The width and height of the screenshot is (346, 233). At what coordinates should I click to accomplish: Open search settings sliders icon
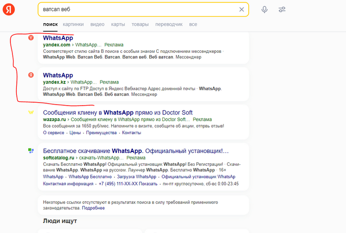point(282,9)
